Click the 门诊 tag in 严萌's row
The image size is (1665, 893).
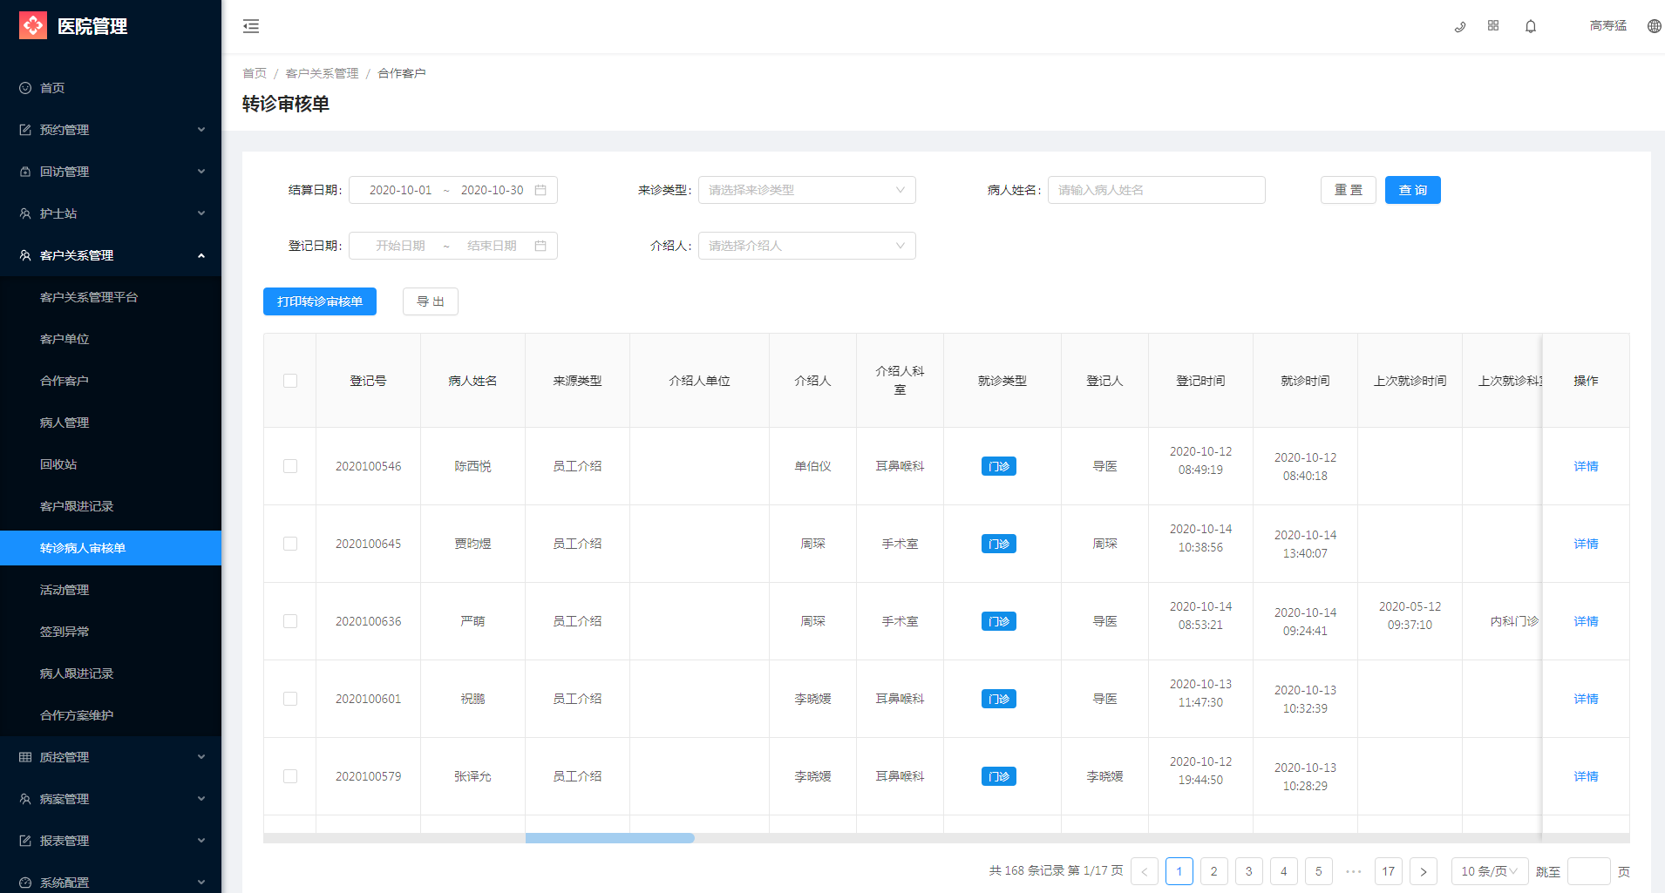999,621
